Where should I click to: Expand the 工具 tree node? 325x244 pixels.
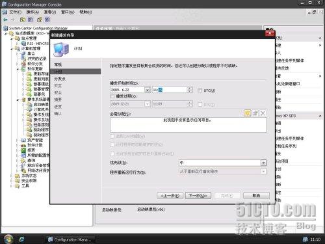click(x=11, y=185)
